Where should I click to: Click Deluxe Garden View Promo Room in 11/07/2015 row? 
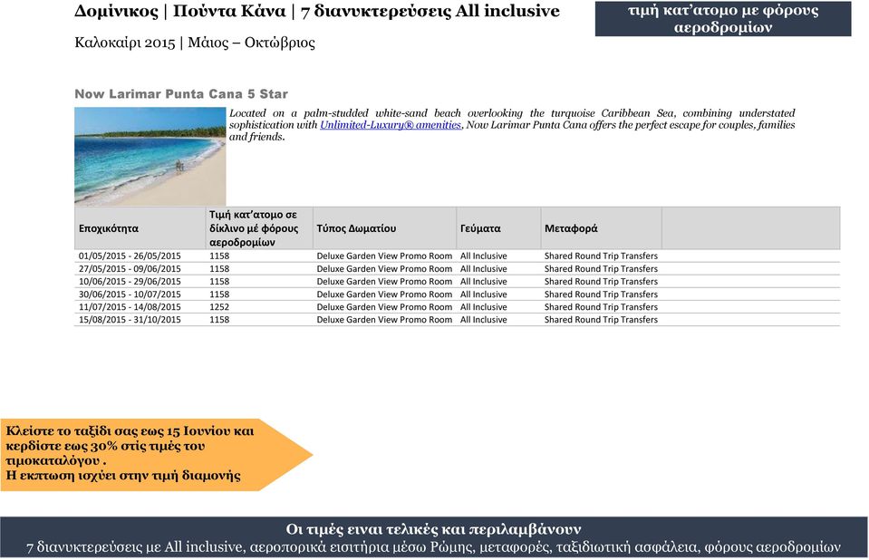[x=384, y=307]
